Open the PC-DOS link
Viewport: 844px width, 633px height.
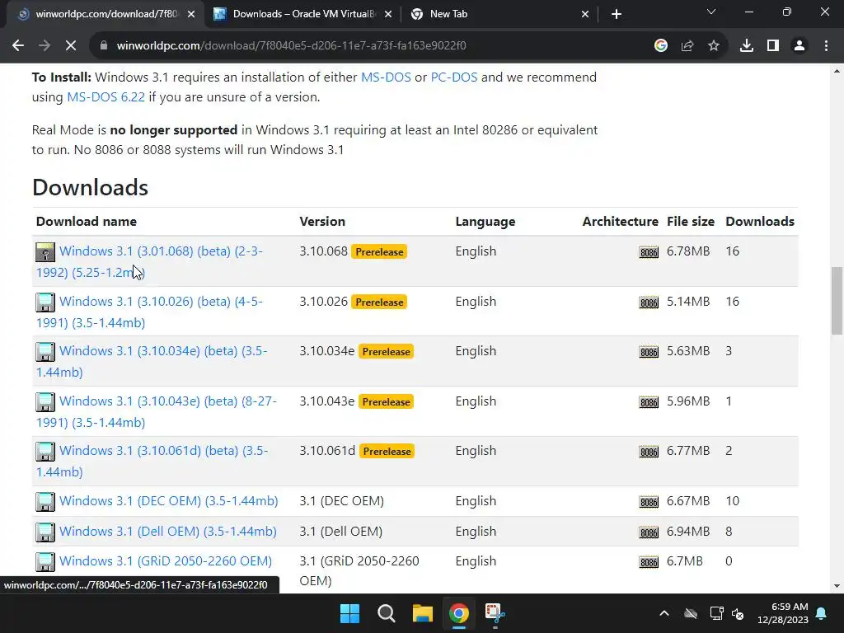point(454,77)
